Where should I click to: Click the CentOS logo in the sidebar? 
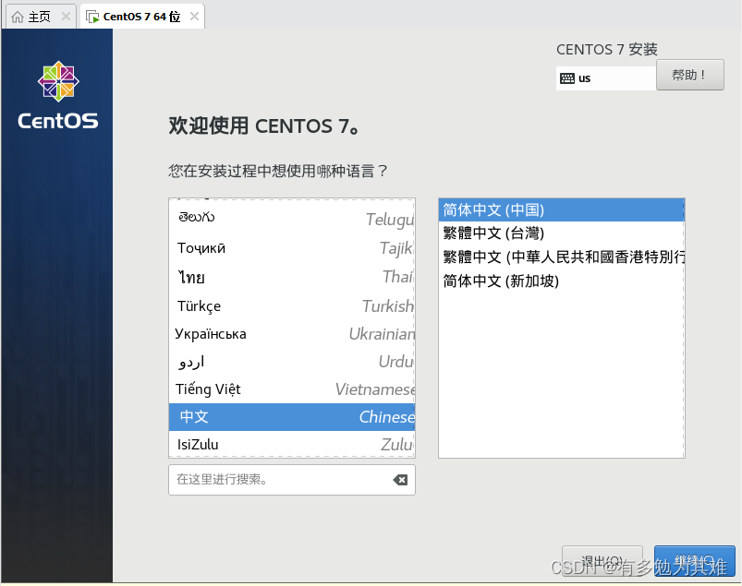58,95
